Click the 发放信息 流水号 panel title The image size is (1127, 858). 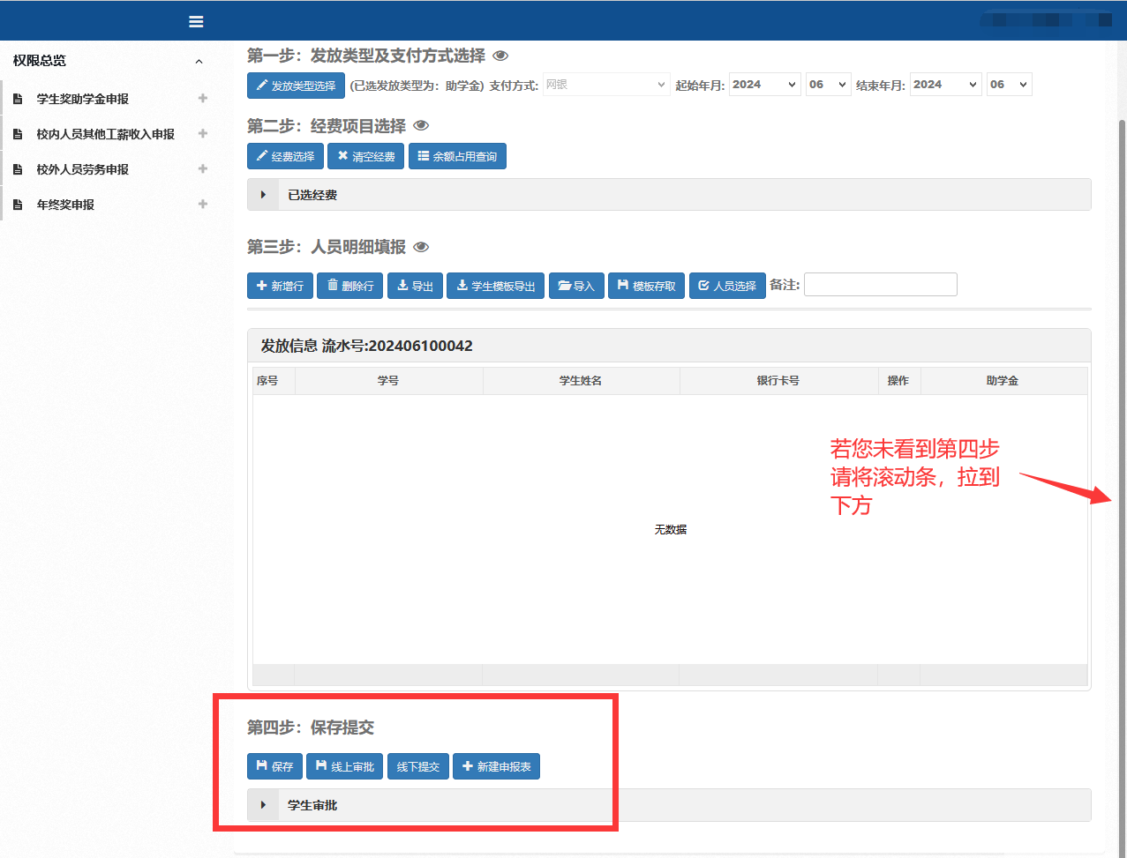click(366, 346)
